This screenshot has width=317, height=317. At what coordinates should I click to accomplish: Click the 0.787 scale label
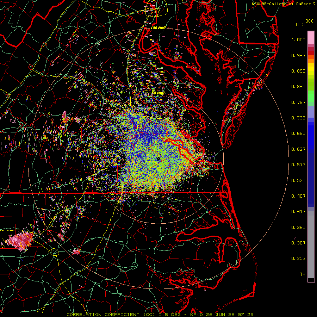pyautogui.click(x=298, y=102)
